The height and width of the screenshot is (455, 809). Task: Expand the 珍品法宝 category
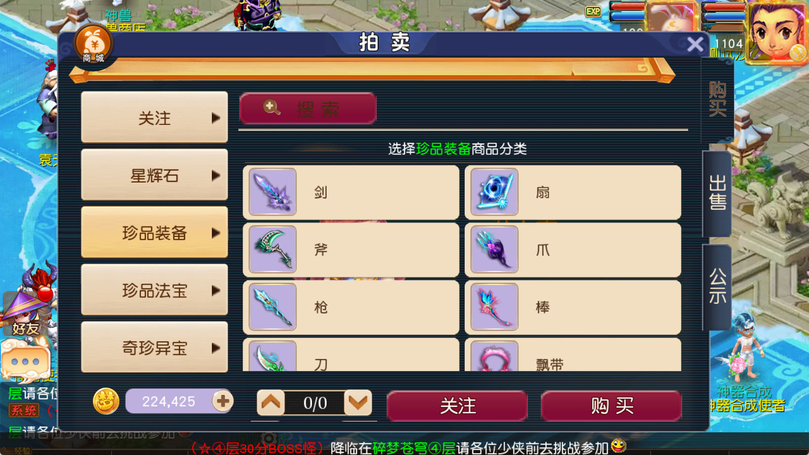point(154,290)
